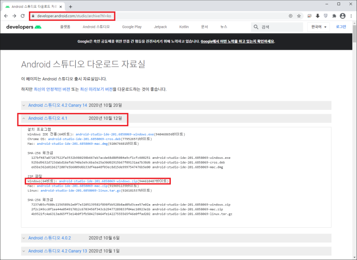This screenshot has height=260, width=357.
Task: Expand Android 스튜디오 4.2 Canary 14 section
Action: 57,105
